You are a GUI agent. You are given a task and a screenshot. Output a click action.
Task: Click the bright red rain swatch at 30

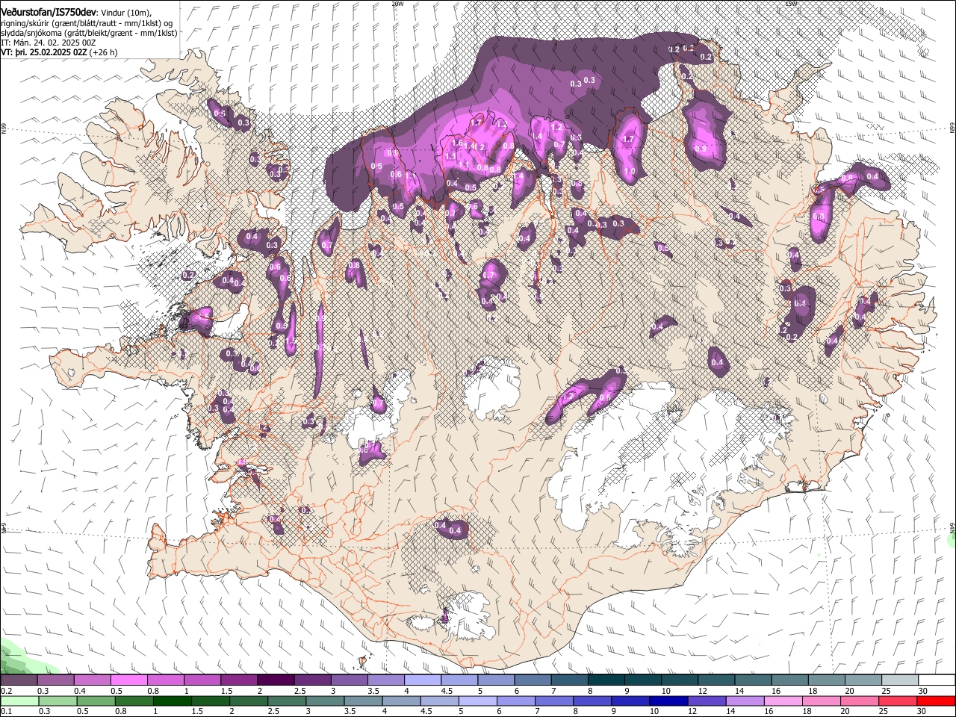[935, 701]
